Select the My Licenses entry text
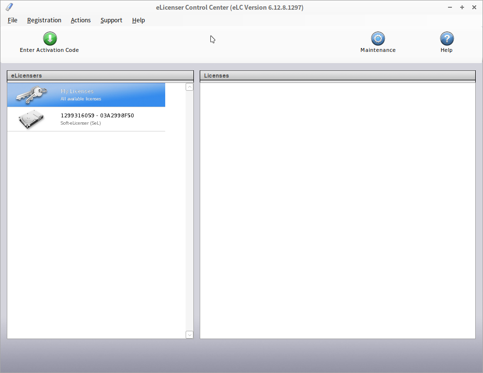Viewport: 483px width, 373px height. [x=77, y=91]
